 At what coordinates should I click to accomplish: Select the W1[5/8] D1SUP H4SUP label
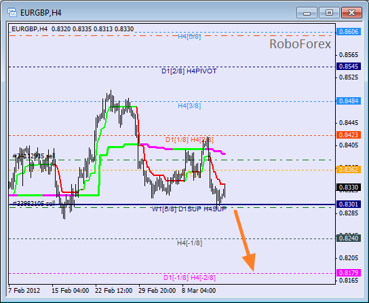point(189,209)
